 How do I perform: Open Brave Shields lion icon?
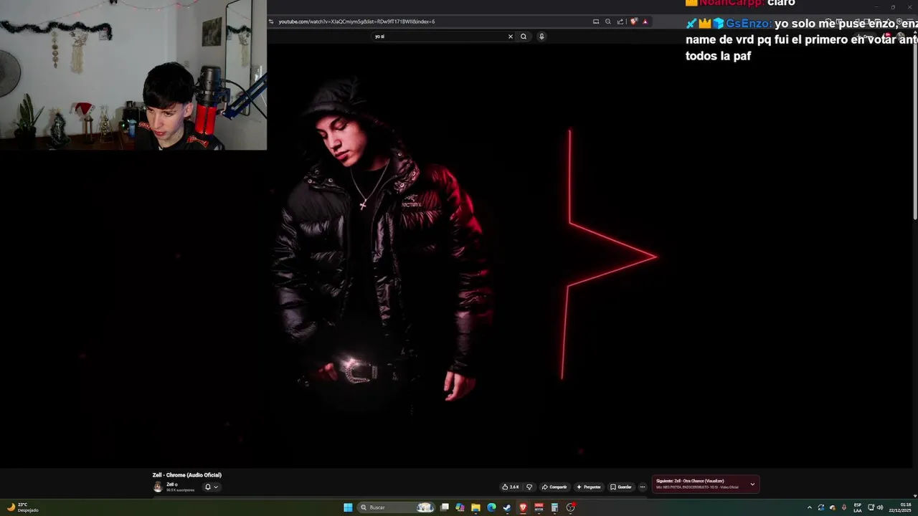(634, 21)
